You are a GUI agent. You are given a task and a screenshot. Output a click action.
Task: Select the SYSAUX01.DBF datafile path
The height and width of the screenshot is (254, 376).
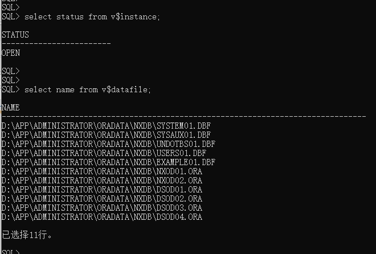point(106,135)
